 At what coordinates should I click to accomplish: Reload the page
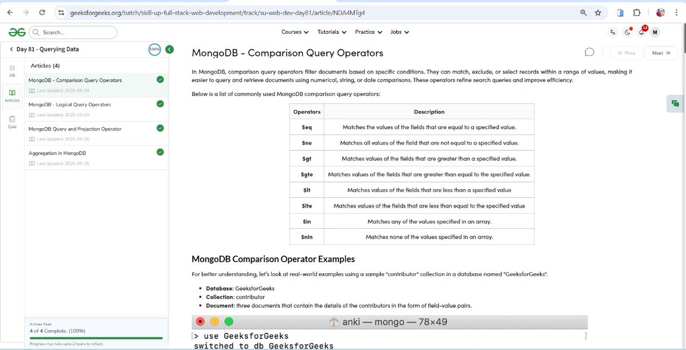coord(43,12)
